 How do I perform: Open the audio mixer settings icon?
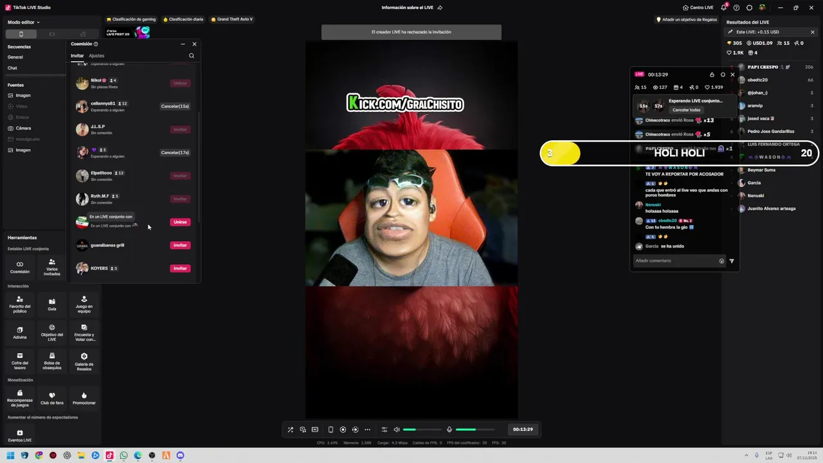384,430
